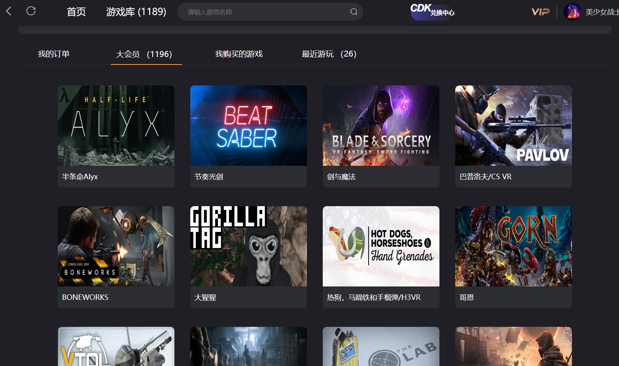The height and width of the screenshot is (366, 619).
Task: Click the search magnifier icon
Action: (x=354, y=12)
